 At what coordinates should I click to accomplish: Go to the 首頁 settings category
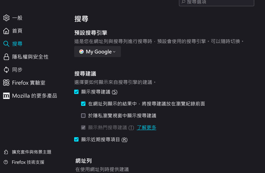(x=17, y=31)
